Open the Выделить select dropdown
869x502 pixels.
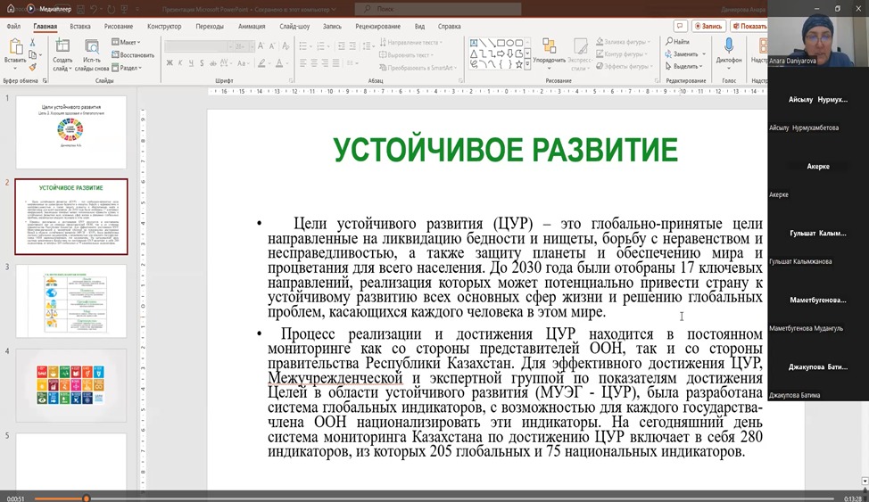pyautogui.click(x=684, y=67)
